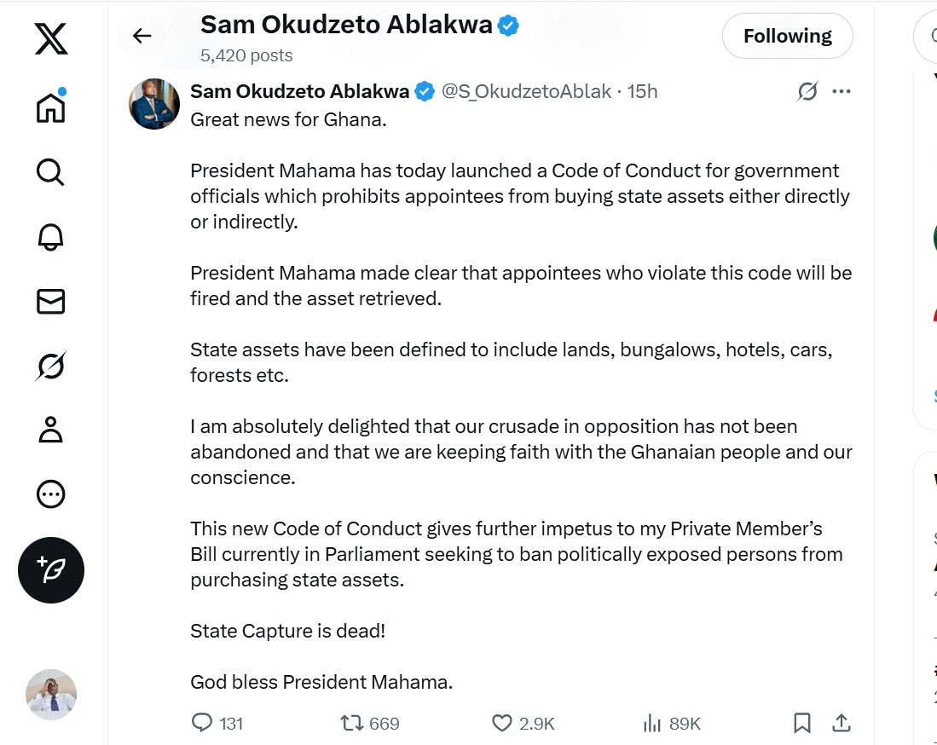Reply to the post with 131 comments
Screen dimensions: 937x745
tap(203, 724)
